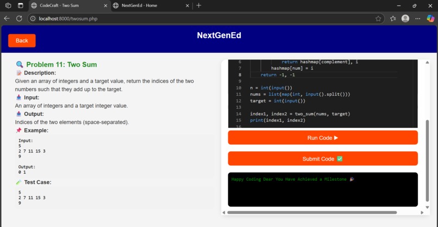Image resolution: width=438 pixels, height=227 pixels.
Task: Place cursor on hashmap[num] = i line
Action: tap(292, 68)
